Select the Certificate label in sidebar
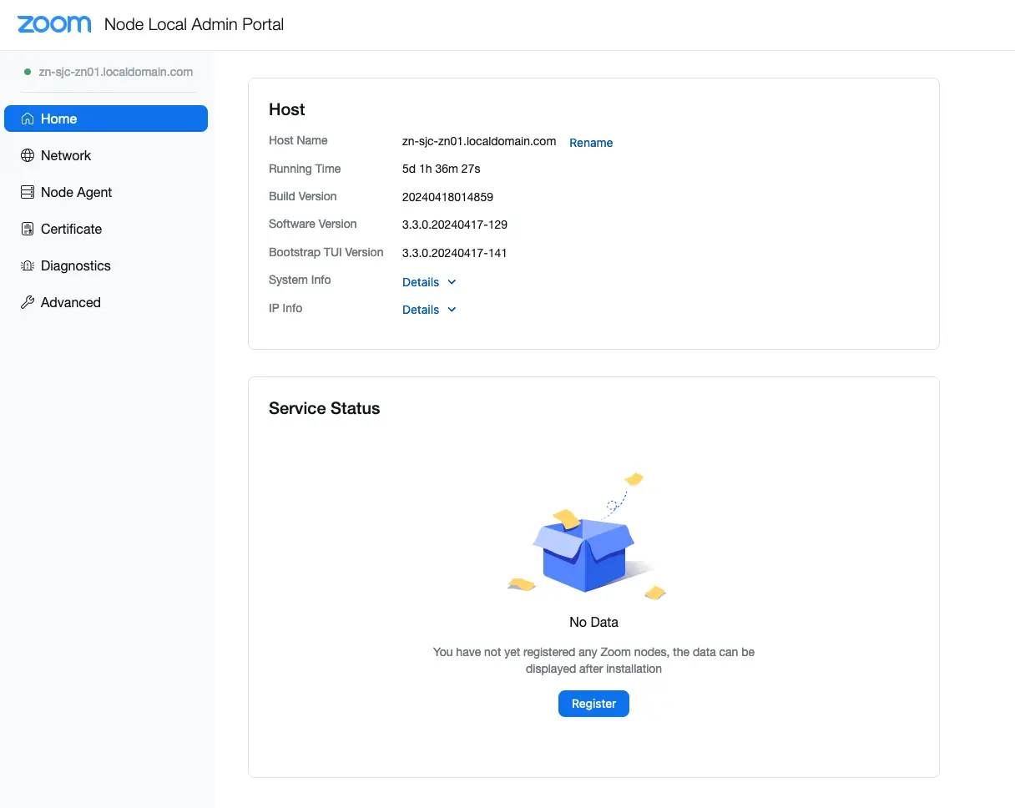 (71, 229)
